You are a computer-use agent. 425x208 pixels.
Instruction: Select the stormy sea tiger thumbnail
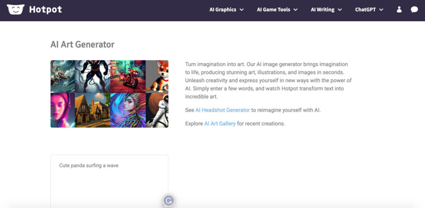(62, 76)
